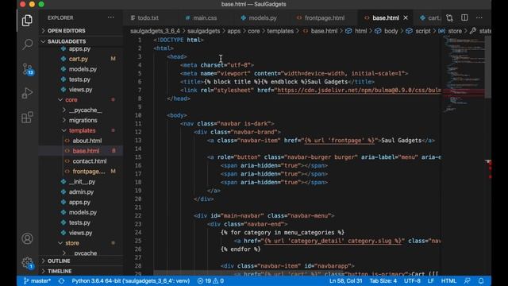The height and width of the screenshot is (286, 508).
Task: Open cart.py in the explorer
Action: click(79, 59)
